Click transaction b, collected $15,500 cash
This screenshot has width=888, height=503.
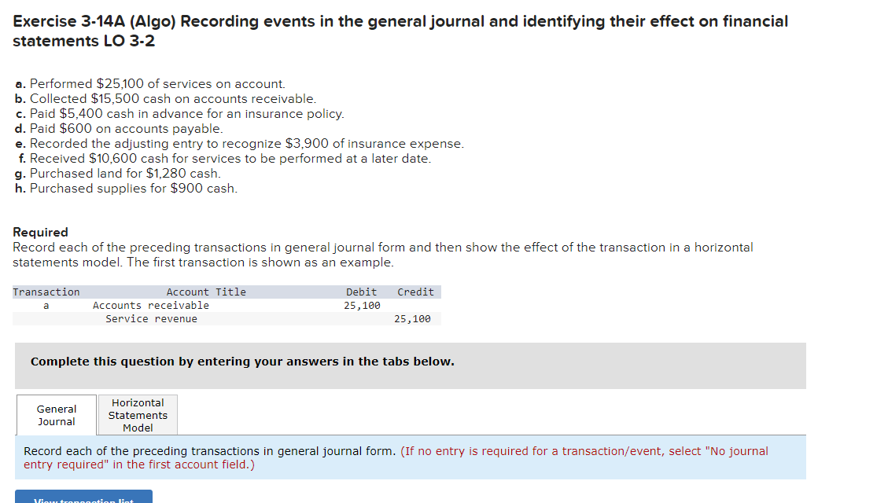[165, 98]
